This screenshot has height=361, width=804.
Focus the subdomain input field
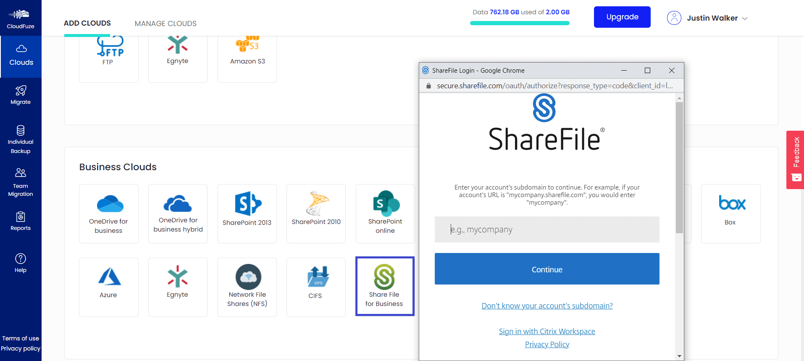[547, 229]
